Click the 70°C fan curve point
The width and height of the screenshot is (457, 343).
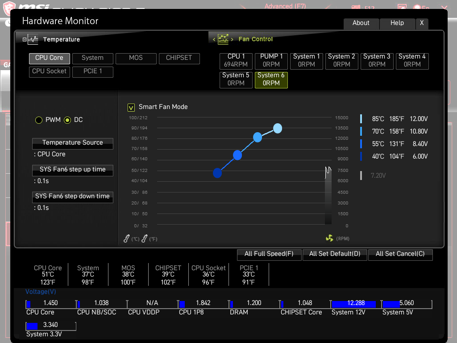pos(258,137)
